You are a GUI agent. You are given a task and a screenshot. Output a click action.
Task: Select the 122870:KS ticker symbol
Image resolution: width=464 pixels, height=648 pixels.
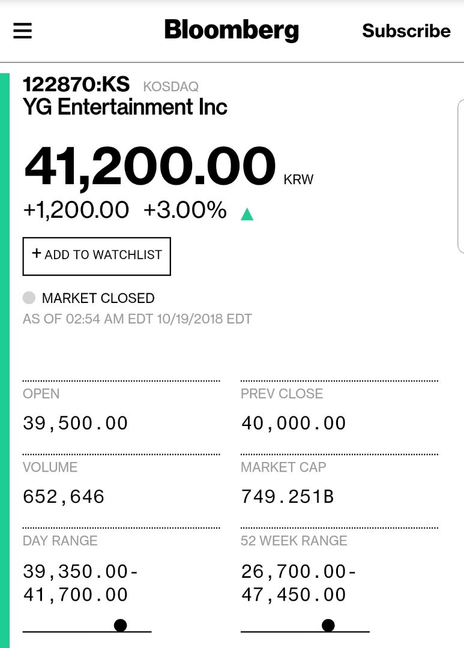click(76, 85)
